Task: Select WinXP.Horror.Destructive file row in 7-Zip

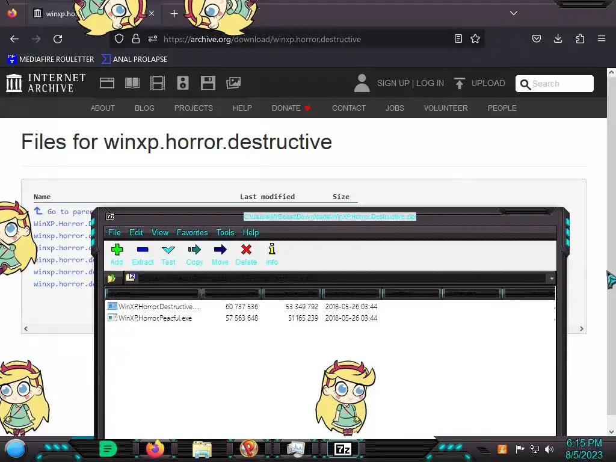Action: (x=330, y=306)
